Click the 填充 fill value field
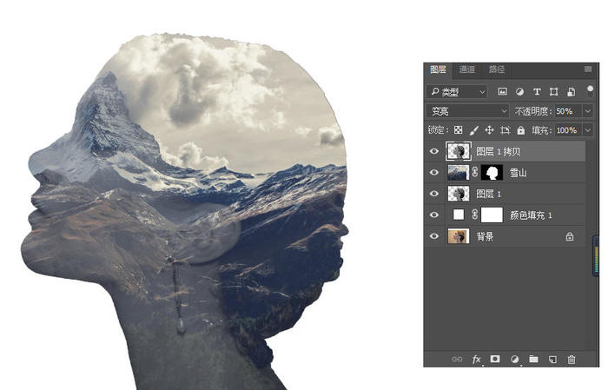Image resolution: width=608 pixels, height=390 pixels. [568, 130]
